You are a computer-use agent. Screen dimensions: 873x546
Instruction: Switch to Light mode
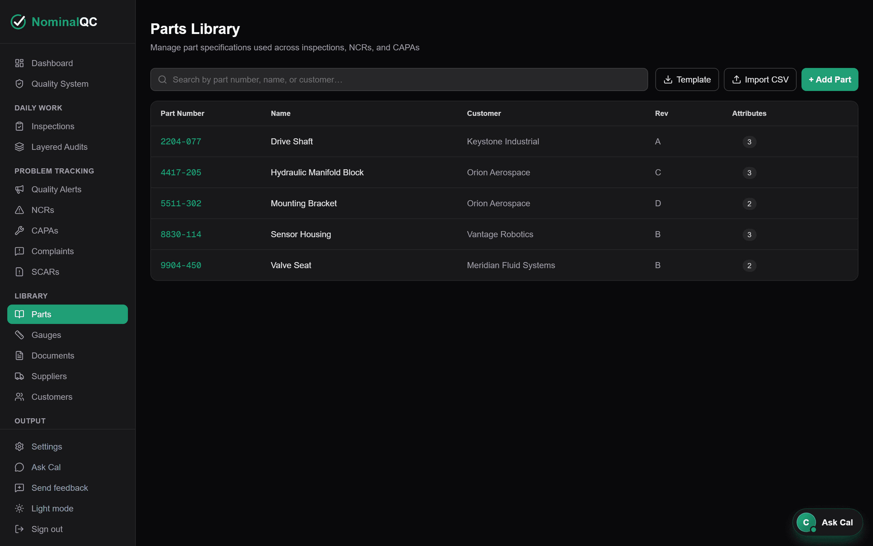coord(68,508)
